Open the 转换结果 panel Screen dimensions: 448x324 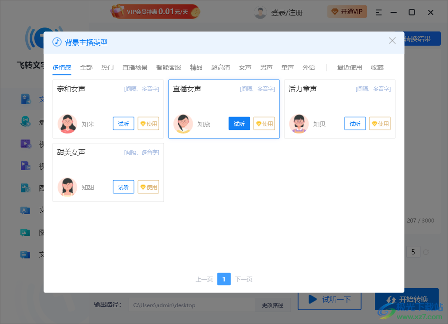pyautogui.click(x=422, y=39)
